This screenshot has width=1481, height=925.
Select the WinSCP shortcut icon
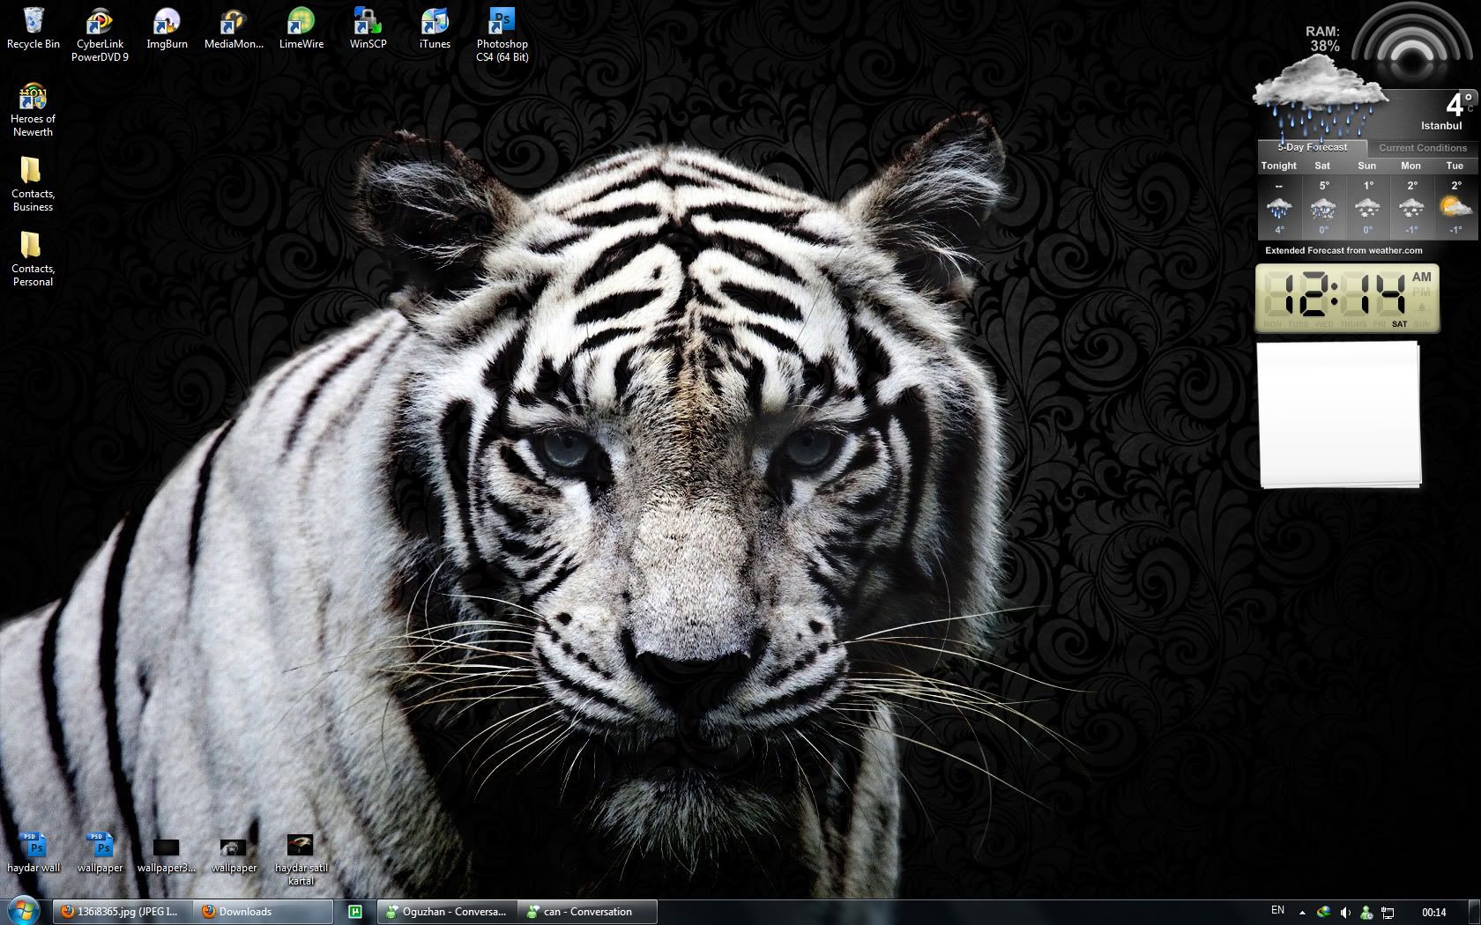tap(368, 22)
